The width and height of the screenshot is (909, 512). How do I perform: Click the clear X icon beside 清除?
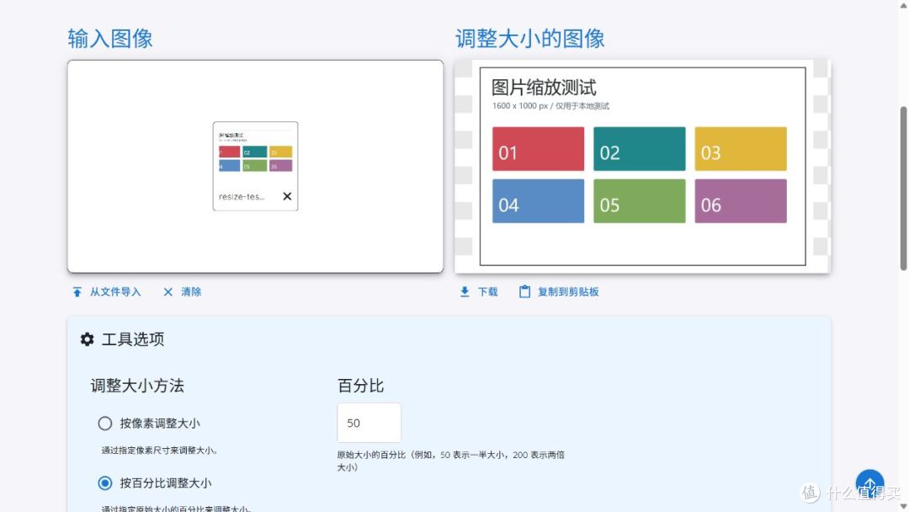coord(168,291)
